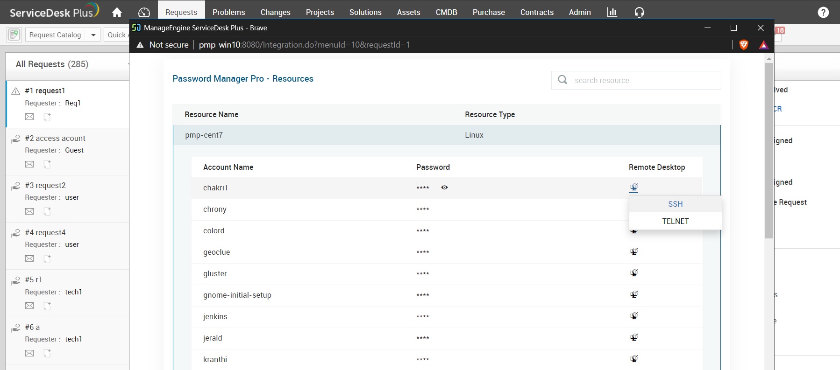Click the headset support icon
The width and height of the screenshot is (840, 370).
pos(639,12)
